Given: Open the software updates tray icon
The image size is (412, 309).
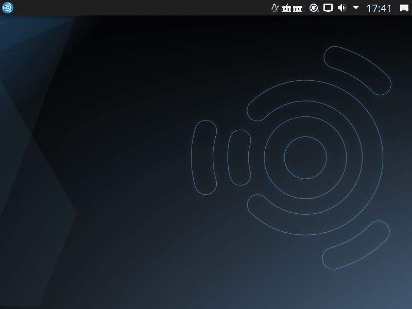Looking at the screenshot, I should pos(314,8).
